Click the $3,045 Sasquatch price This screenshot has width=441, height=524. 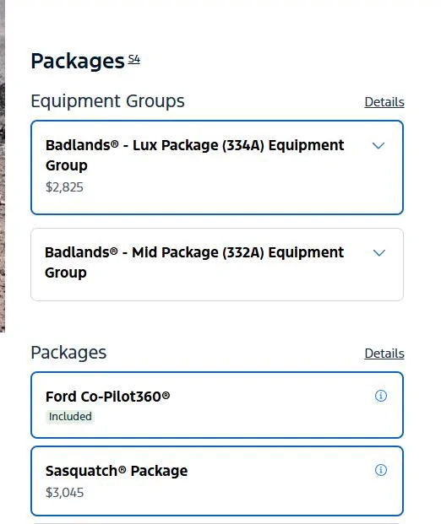64,493
